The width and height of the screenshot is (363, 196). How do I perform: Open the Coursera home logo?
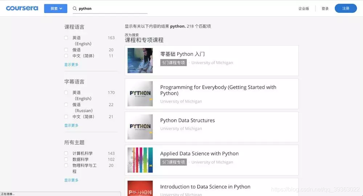click(x=22, y=8)
